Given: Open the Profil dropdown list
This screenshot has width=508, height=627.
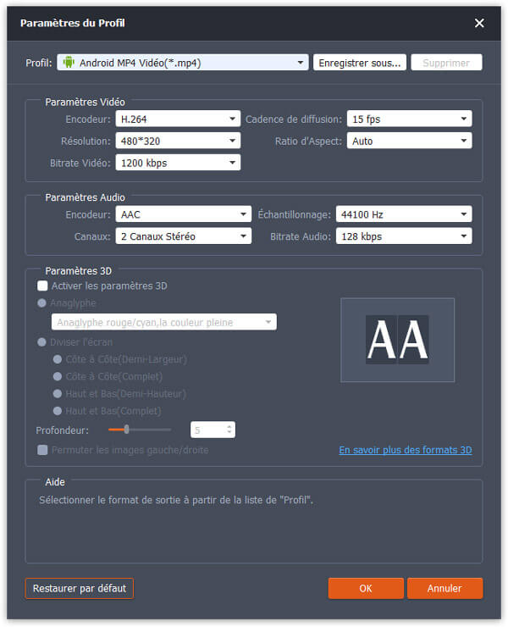Looking at the screenshot, I should (x=301, y=63).
